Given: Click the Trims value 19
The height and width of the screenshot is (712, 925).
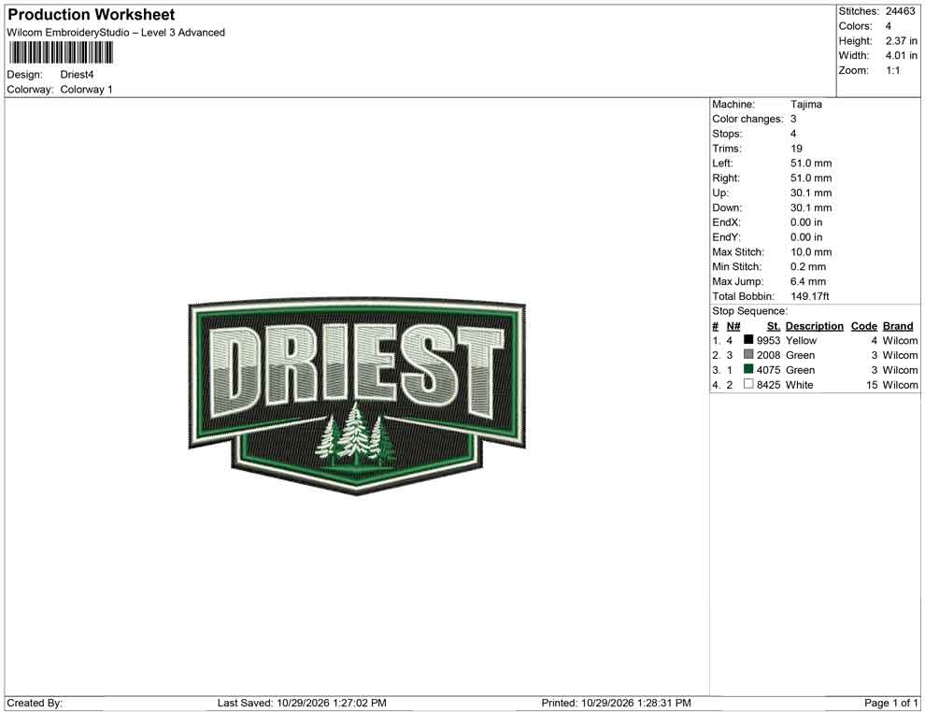Looking at the screenshot, I should [x=796, y=149].
